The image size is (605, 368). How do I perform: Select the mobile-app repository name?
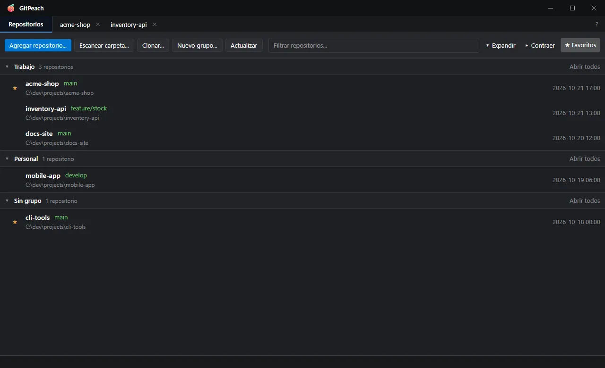tap(43, 176)
